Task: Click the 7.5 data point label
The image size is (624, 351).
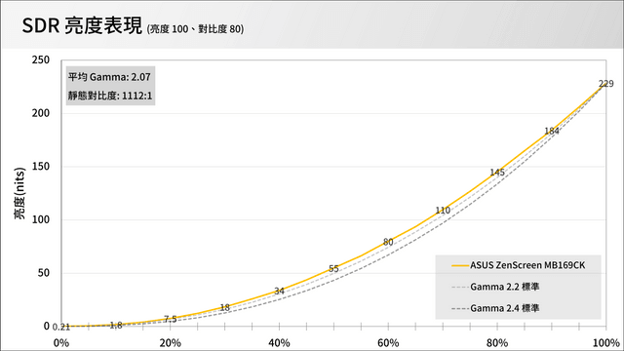Action: 171,319
